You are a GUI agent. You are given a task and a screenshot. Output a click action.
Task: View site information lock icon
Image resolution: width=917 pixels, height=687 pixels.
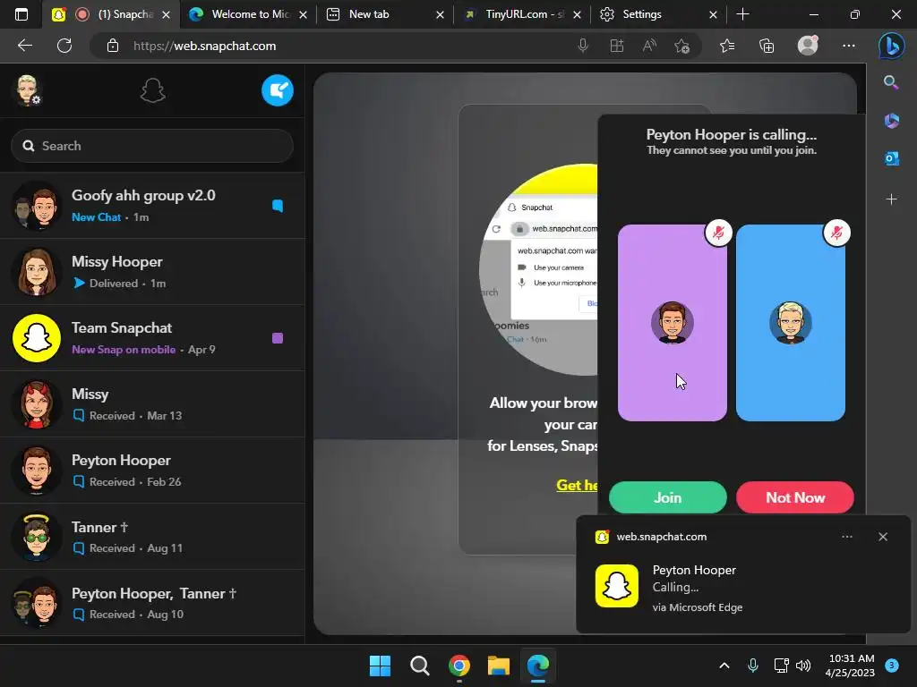[113, 46]
